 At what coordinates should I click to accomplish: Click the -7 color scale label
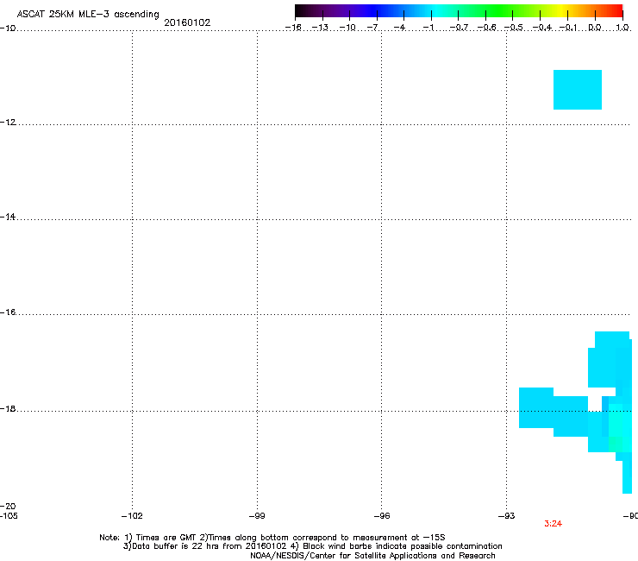pos(372,28)
